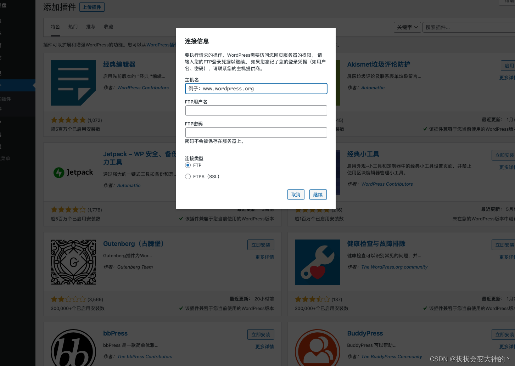Image resolution: width=515 pixels, height=366 pixels.
Task: Click the Health Check star rating (137)
Action: [x=312, y=299]
